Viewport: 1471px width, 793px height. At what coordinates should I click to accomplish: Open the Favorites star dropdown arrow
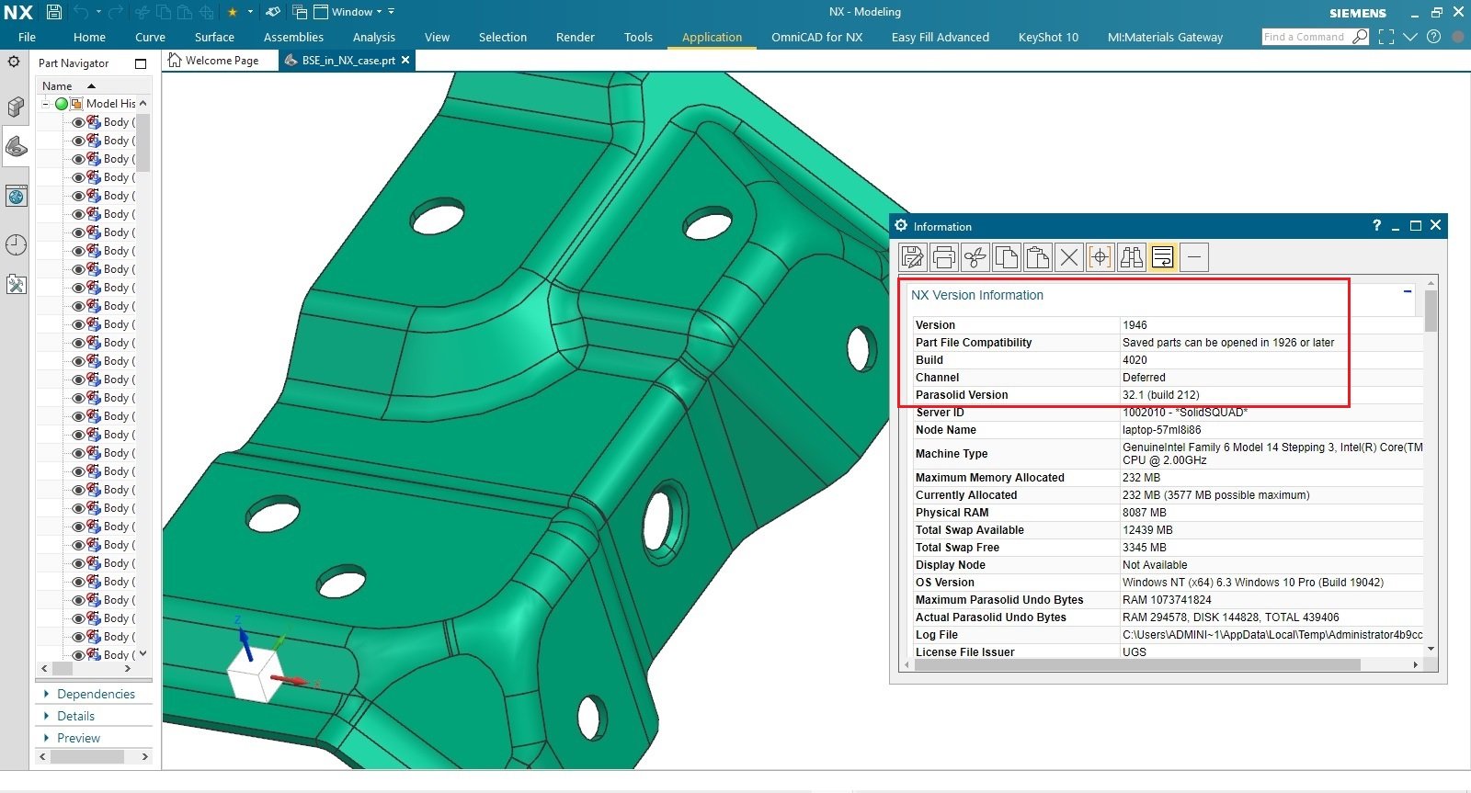pyautogui.click(x=250, y=12)
